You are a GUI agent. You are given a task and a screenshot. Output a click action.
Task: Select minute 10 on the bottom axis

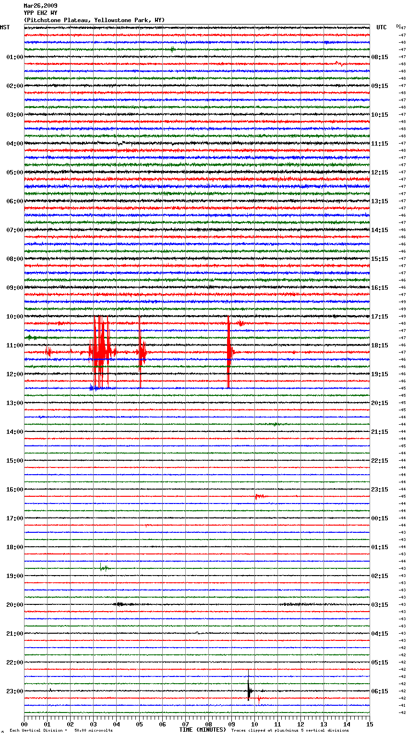point(254,724)
